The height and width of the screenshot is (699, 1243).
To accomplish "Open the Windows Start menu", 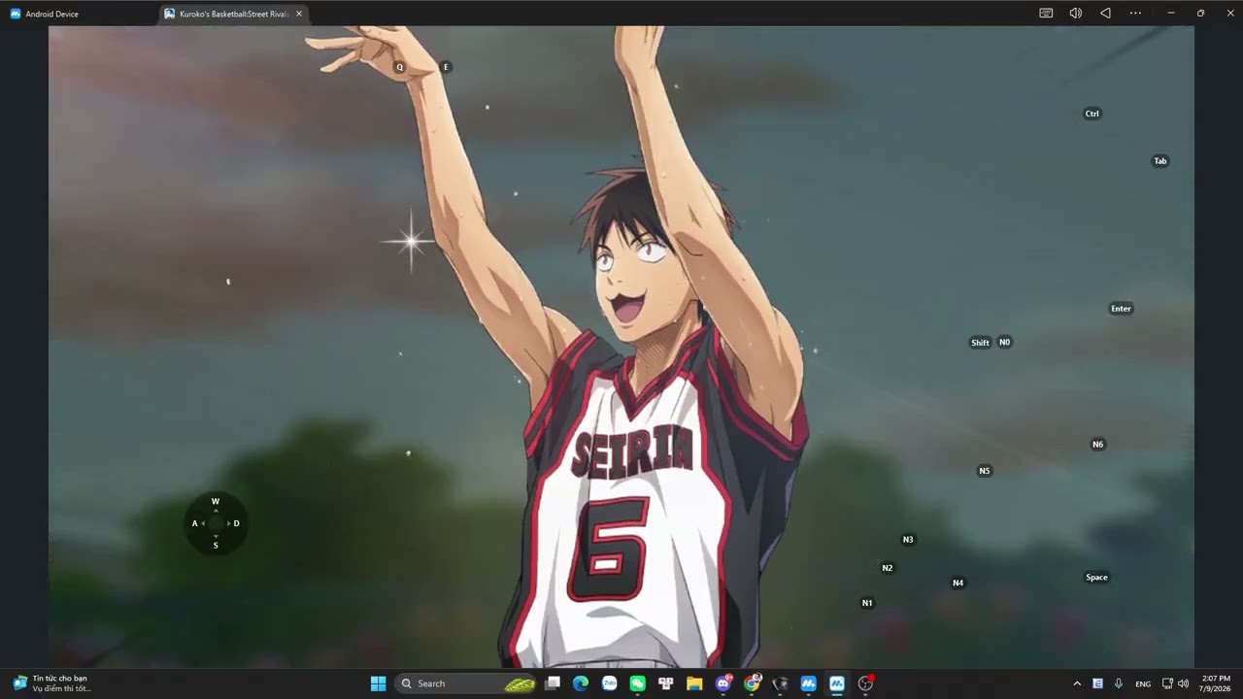I will (x=379, y=683).
